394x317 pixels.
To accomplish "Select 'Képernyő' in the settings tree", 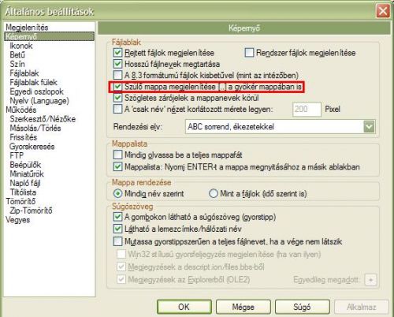I will pos(50,36).
